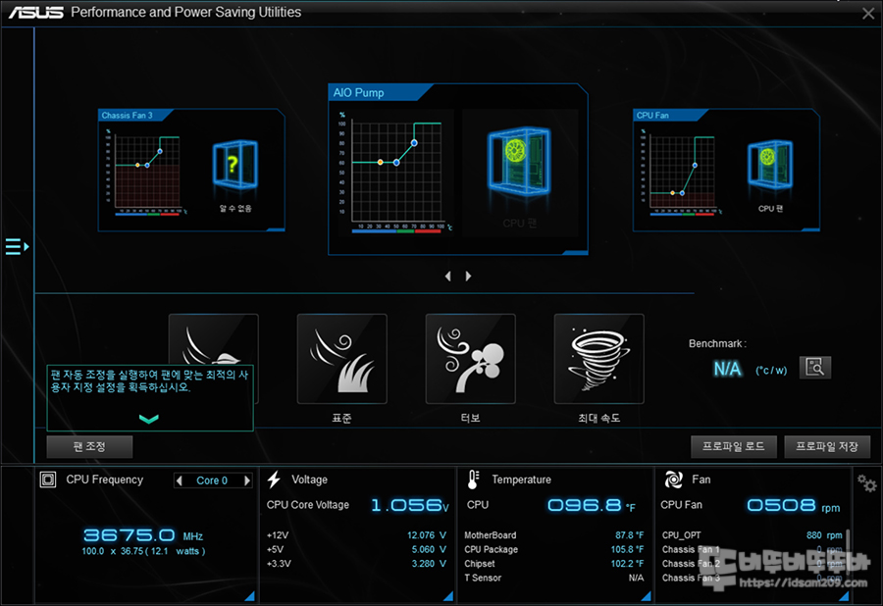Select the Silent leaf fan mode icon
The image size is (883, 606).
click(x=214, y=339)
